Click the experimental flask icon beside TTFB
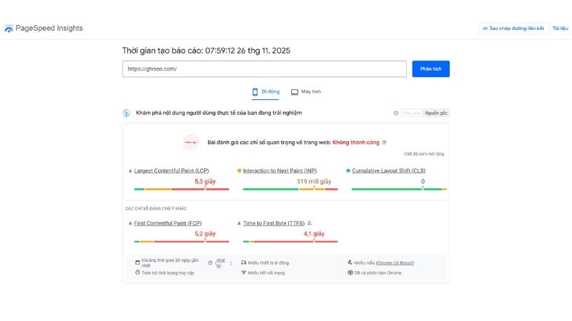This screenshot has height=321, width=572. tap(310, 223)
